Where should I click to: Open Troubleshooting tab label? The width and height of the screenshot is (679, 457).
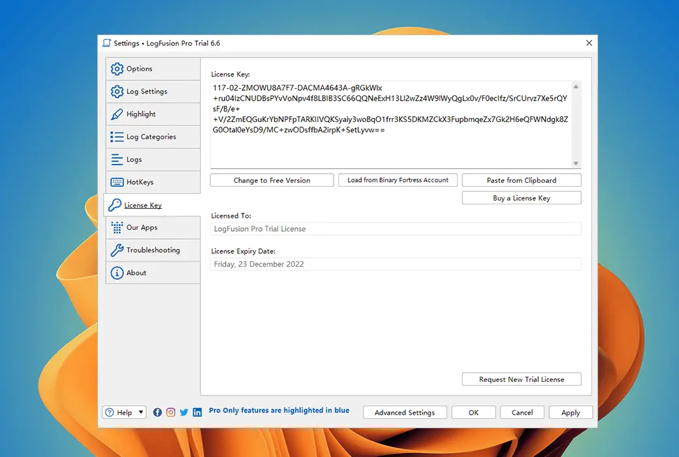click(153, 250)
